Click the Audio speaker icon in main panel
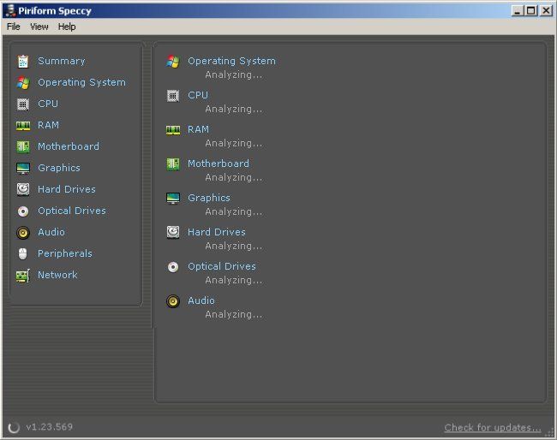 [173, 301]
